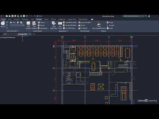Click Manage Action Macros icon next to Play

(x=21, y=22)
